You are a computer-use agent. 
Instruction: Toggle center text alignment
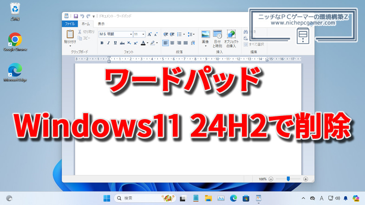click(x=172, y=43)
